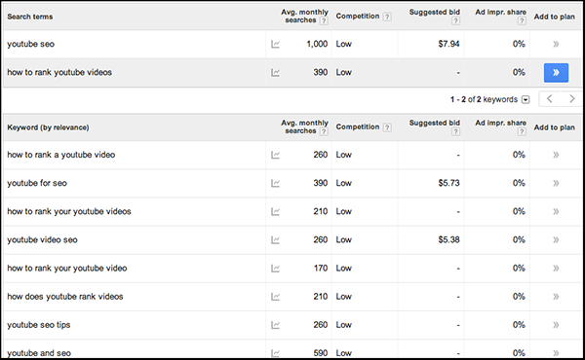Screen dimensions: 585x360
Task: Sort Keyword table by Suggested bid header
Action: tap(435, 123)
